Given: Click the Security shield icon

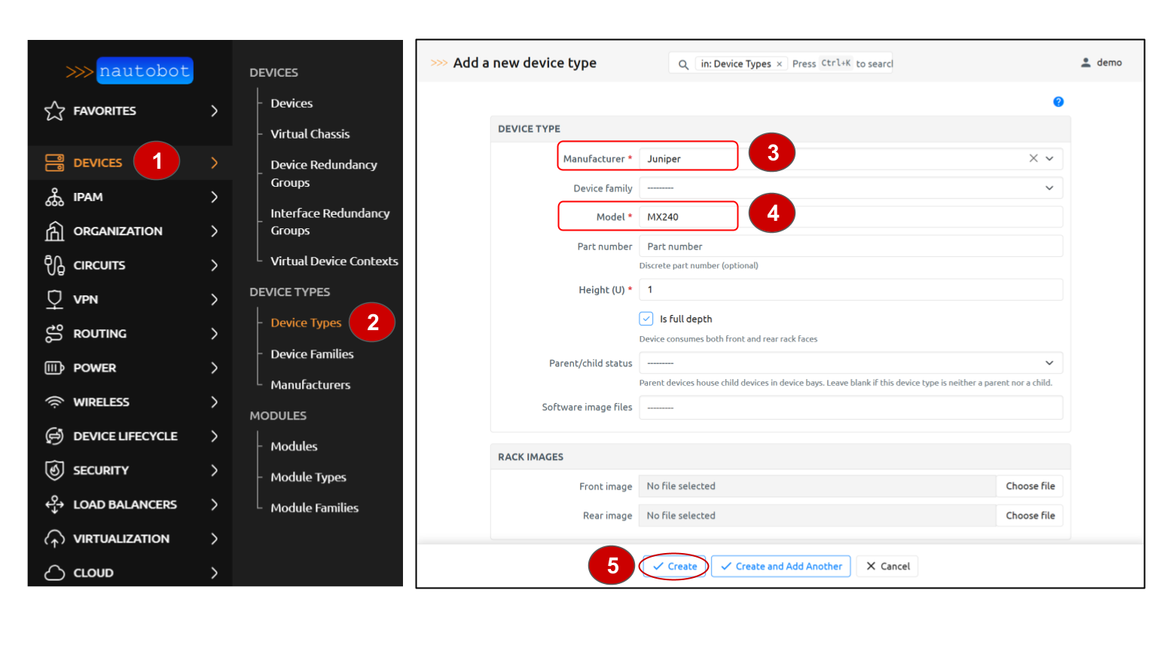Looking at the screenshot, I should (x=54, y=470).
